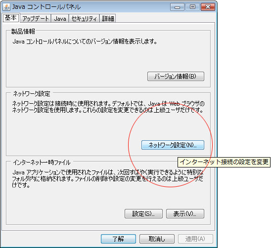The image size is (271, 248).
Task: Minimize the Java コントロールパネル window
Action: (177, 7)
